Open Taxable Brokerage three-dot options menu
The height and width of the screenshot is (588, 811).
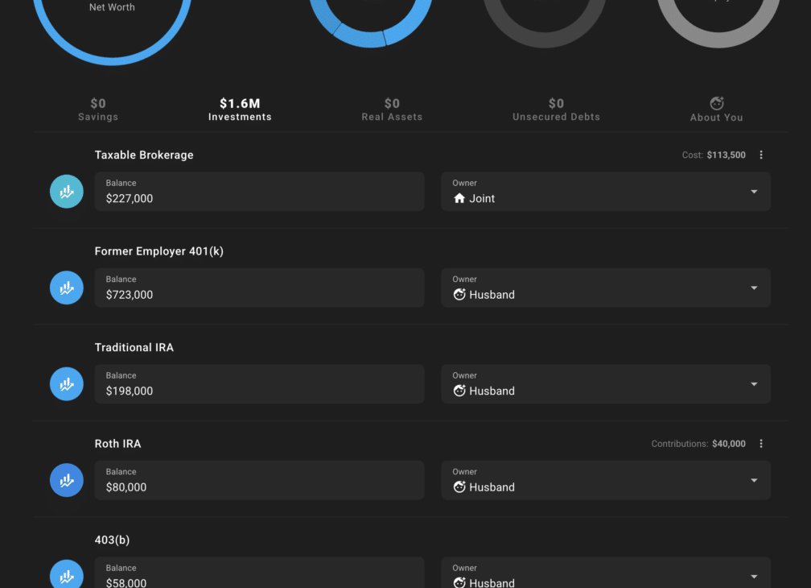(x=761, y=155)
